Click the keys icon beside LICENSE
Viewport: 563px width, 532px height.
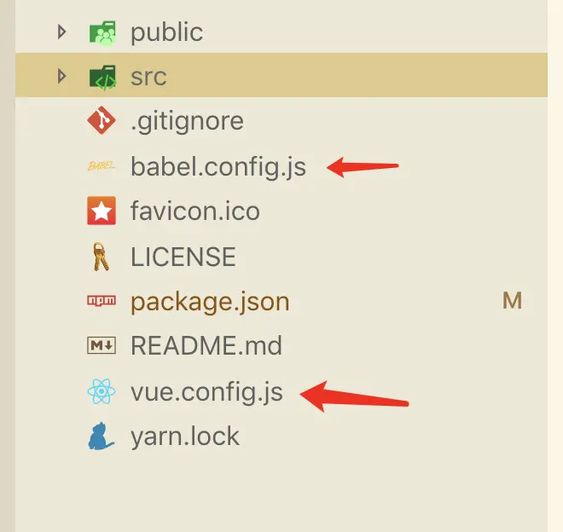click(102, 256)
